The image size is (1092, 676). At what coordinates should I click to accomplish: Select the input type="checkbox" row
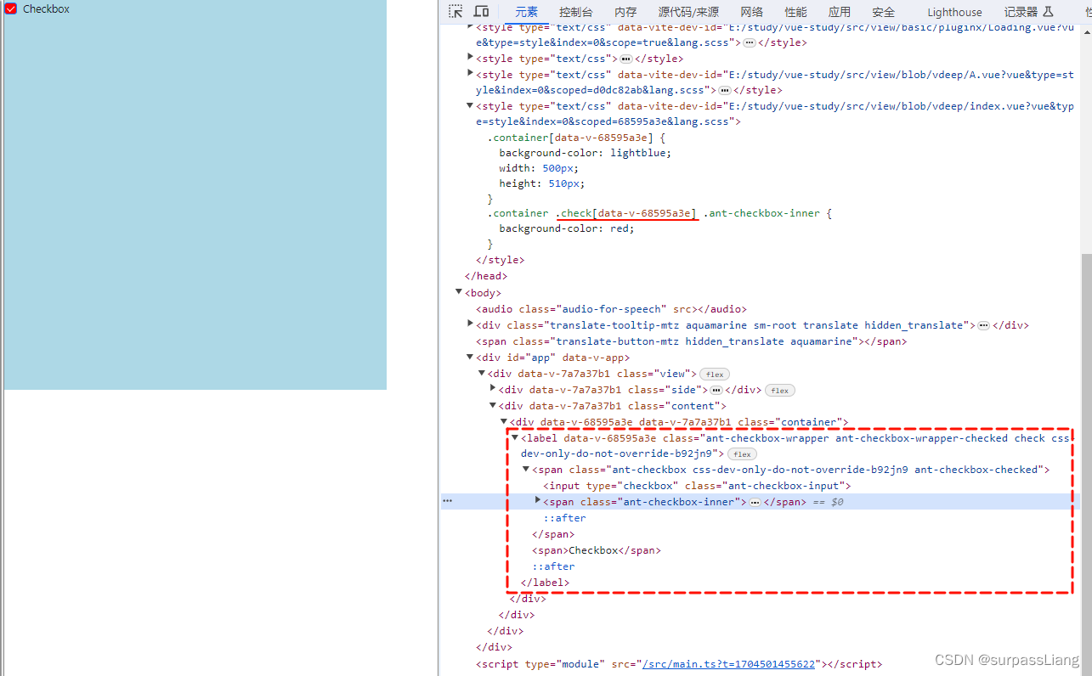click(697, 486)
